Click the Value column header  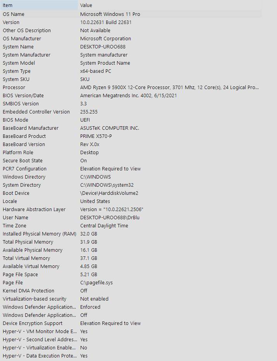click(x=170, y=5)
